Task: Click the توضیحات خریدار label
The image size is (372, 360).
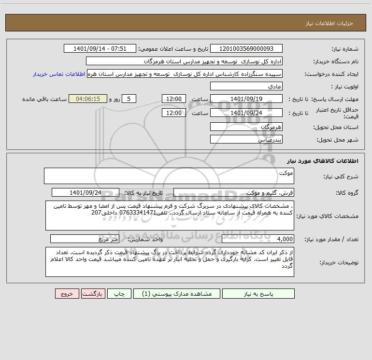Action: tap(339, 263)
